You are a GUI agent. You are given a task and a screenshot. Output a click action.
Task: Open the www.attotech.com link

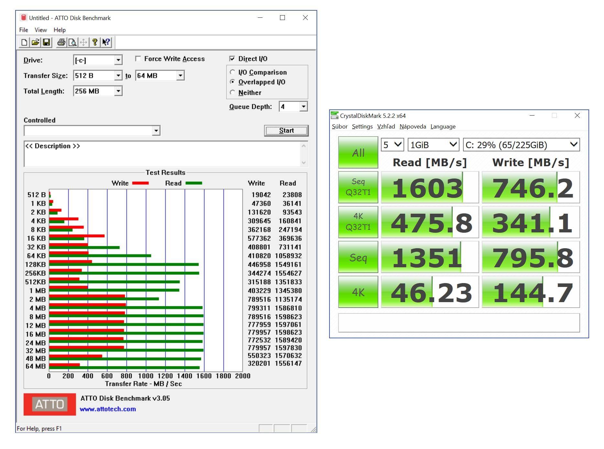108,409
